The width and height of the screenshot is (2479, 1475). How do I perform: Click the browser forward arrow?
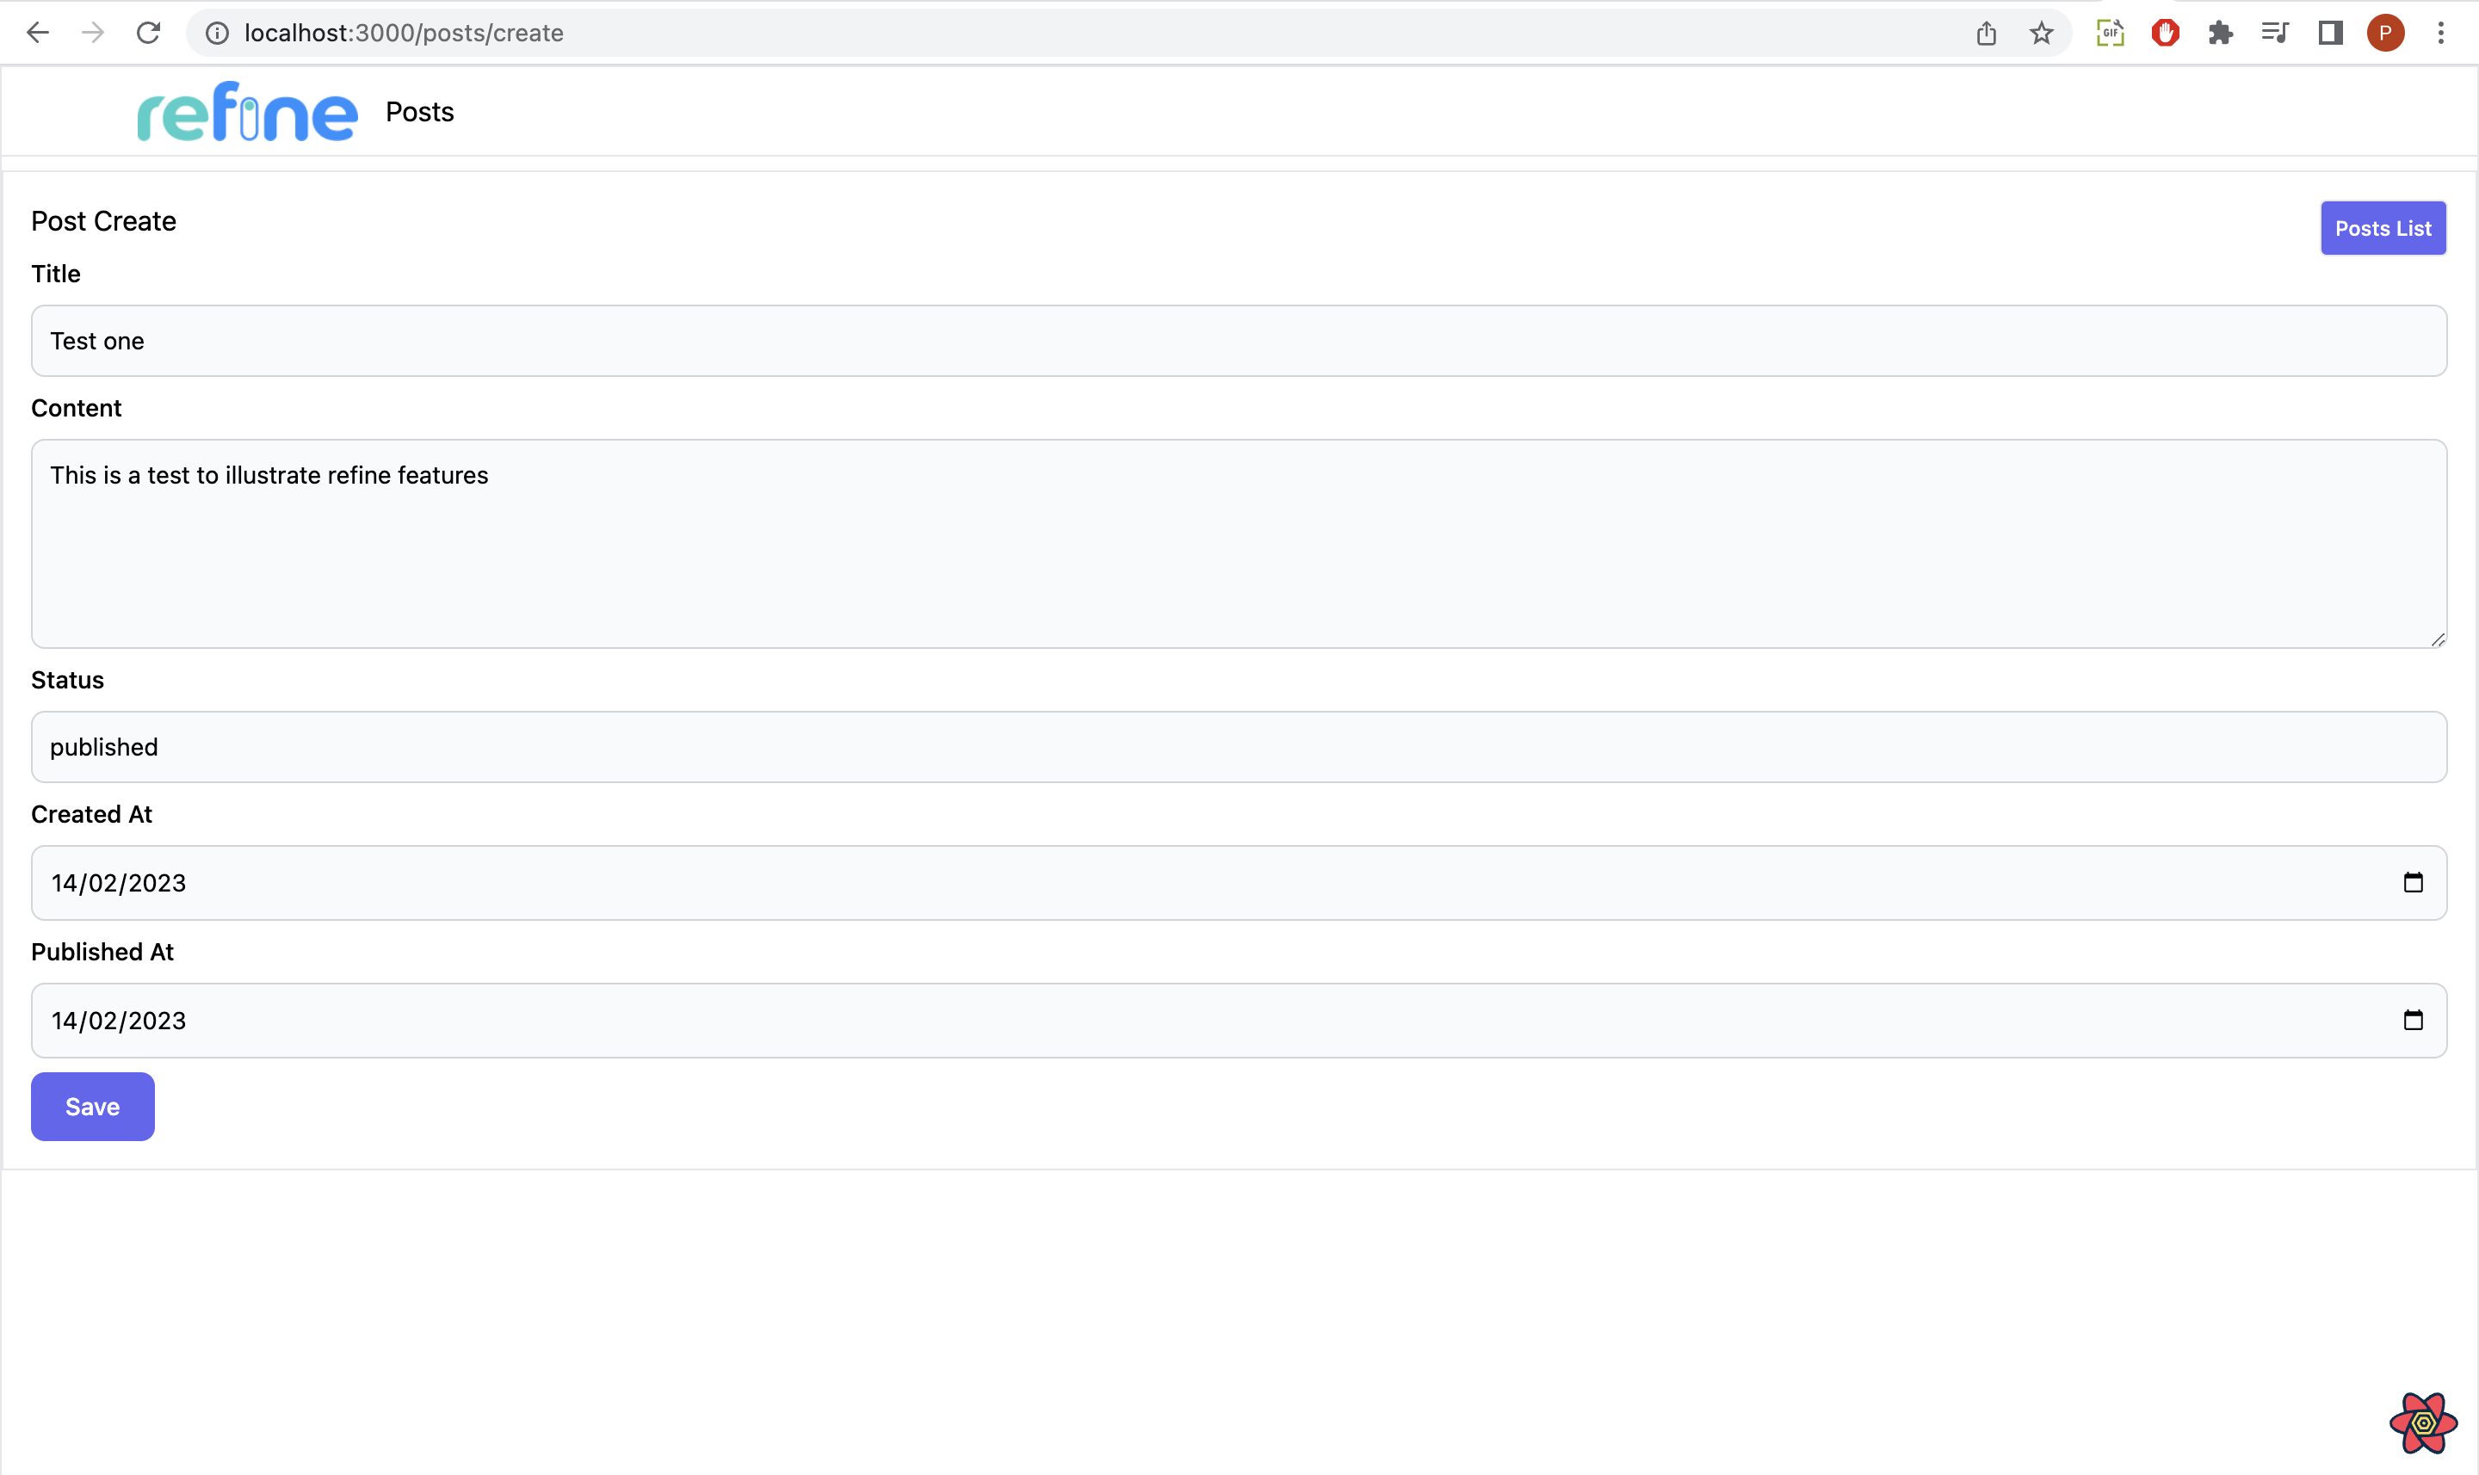(92, 33)
